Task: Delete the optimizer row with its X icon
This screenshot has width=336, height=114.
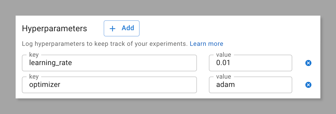Action: click(x=308, y=85)
